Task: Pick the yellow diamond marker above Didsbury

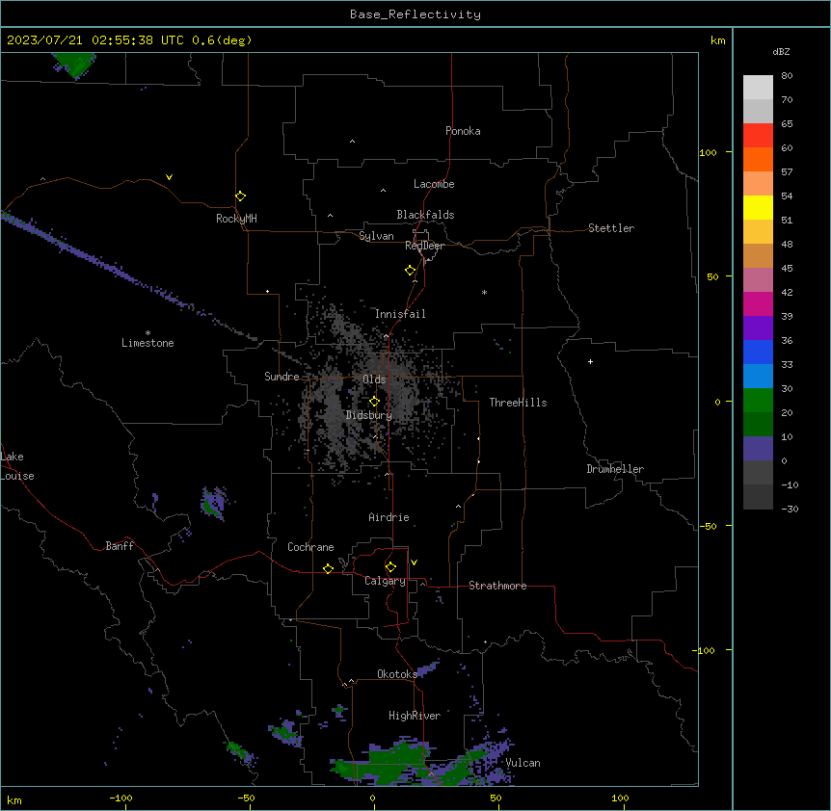Action: 374,402
